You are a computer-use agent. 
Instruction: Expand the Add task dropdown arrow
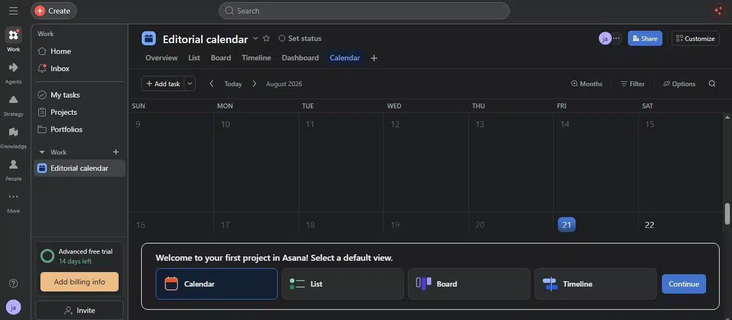point(190,84)
